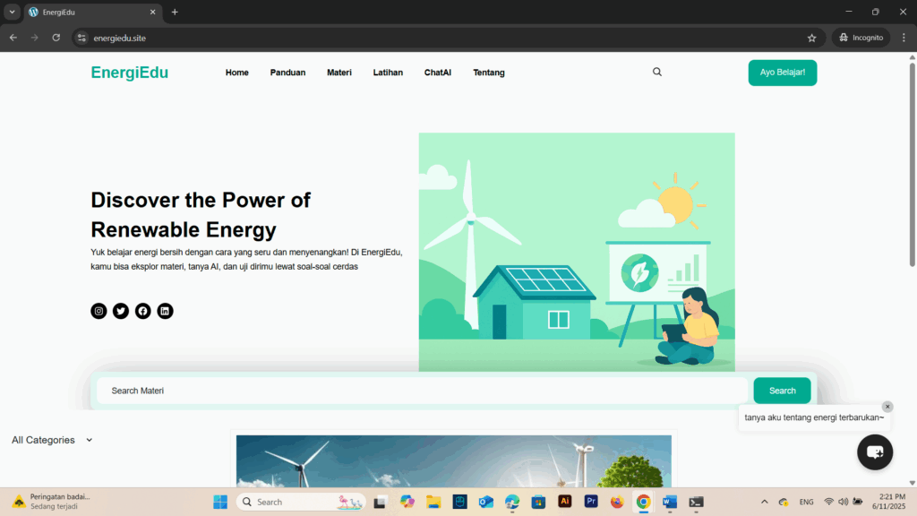Click the Ayo Belajar! button

click(x=783, y=73)
